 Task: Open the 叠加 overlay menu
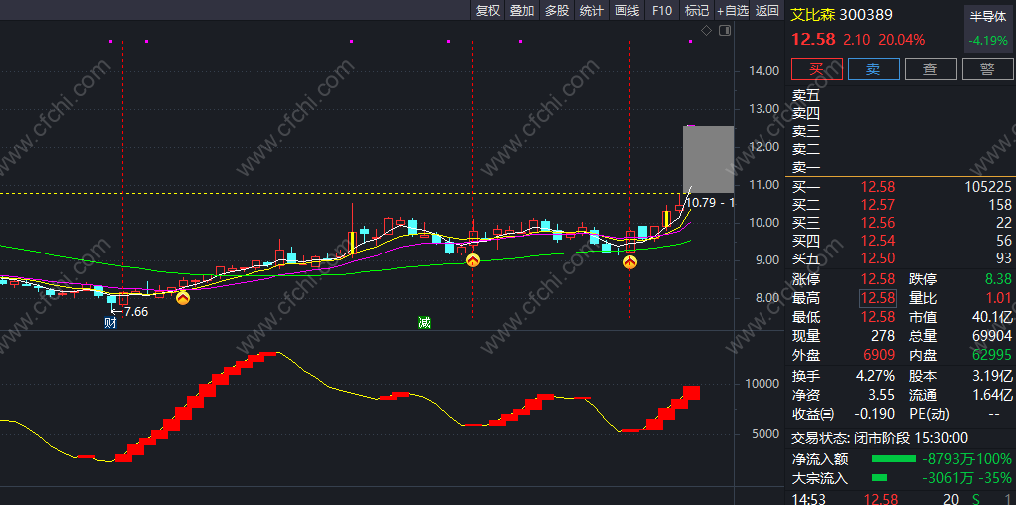[522, 10]
